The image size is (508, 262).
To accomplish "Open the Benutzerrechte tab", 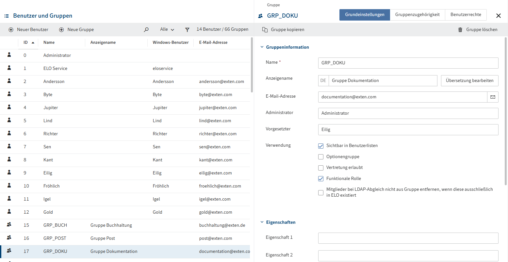I will coord(466,15).
